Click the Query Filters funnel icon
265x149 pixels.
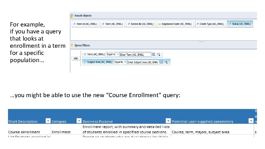click(x=72, y=46)
